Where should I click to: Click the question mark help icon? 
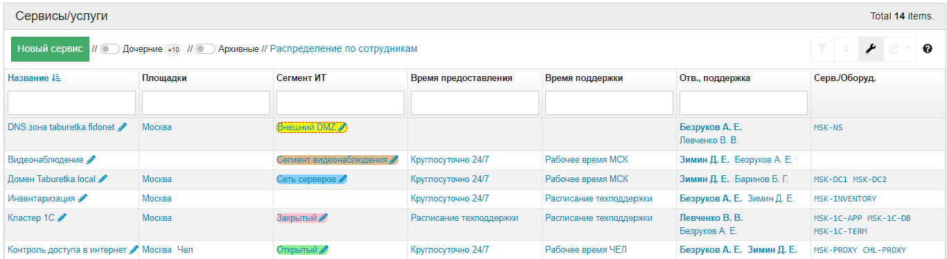point(928,49)
